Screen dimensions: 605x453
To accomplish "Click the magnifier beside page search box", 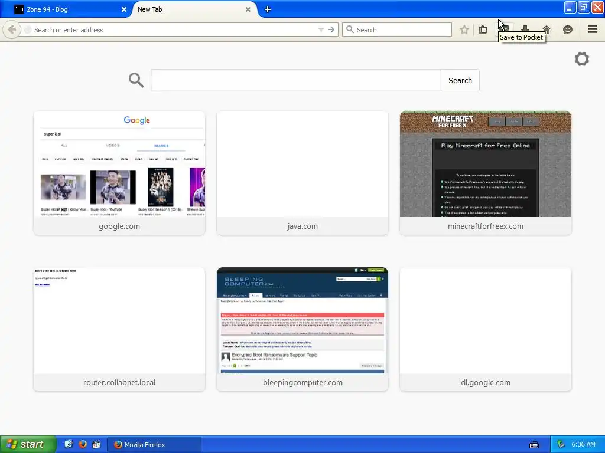I will (136, 80).
